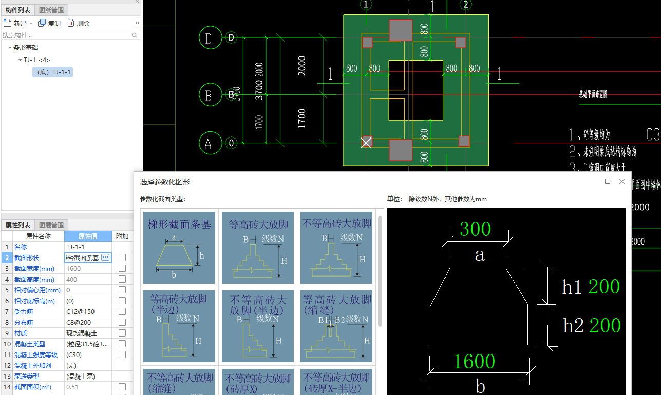
Task: Check the 附加 box for 材质
Action: [x=122, y=333]
